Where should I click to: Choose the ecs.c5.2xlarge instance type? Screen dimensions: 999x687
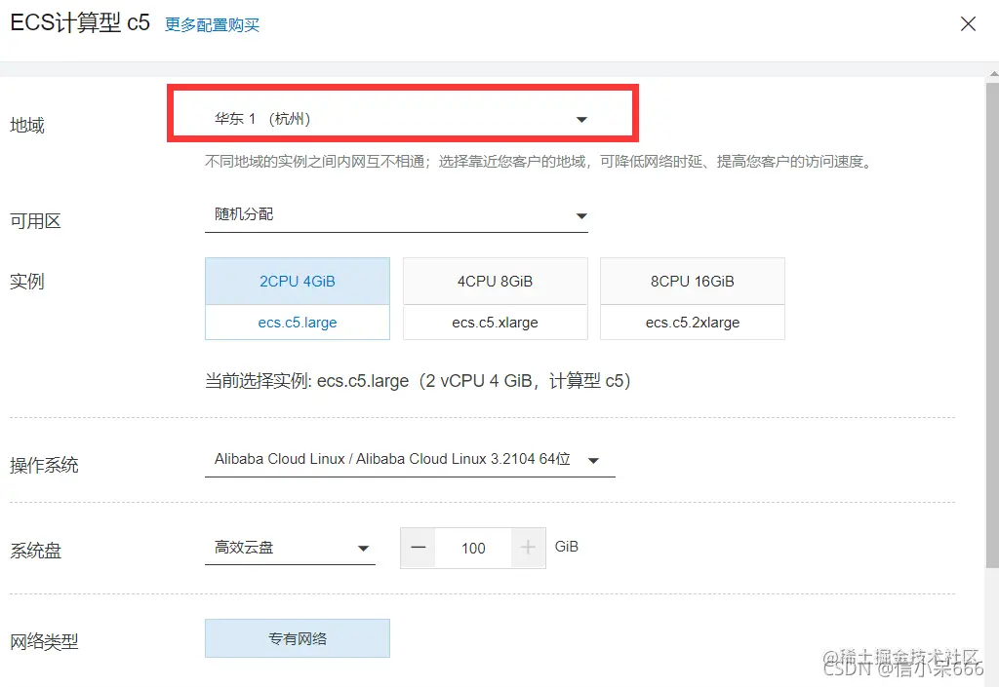pyautogui.click(x=693, y=323)
